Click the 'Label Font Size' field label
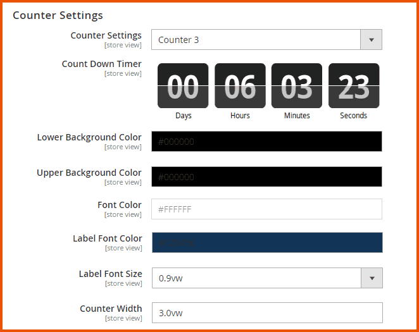Image resolution: width=419 pixels, height=332 pixels. pyautogui.click(x=110, y=274)
